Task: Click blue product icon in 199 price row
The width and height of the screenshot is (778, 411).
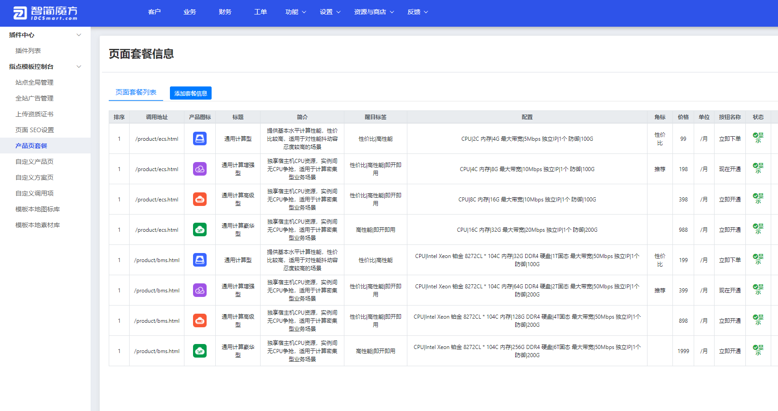Action: pos(200,260)
